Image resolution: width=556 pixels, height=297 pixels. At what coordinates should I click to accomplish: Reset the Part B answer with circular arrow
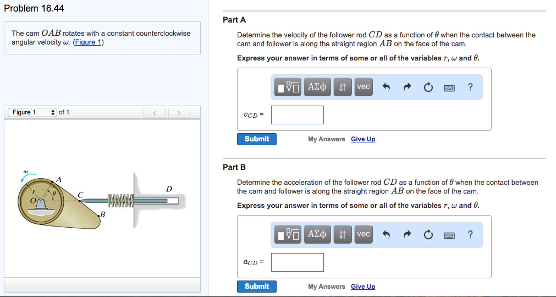tap(428, 234)
